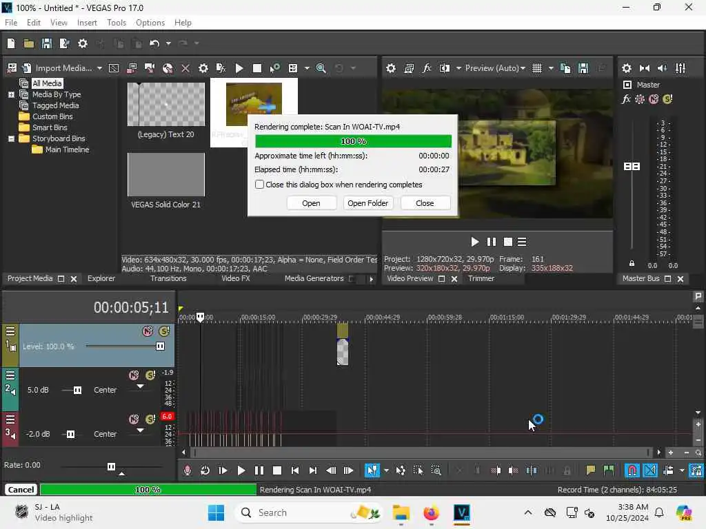The height and width of the screenshot is (529, 706).
Task: Click the Play button in timeline transport
Action: pos(241,470)
